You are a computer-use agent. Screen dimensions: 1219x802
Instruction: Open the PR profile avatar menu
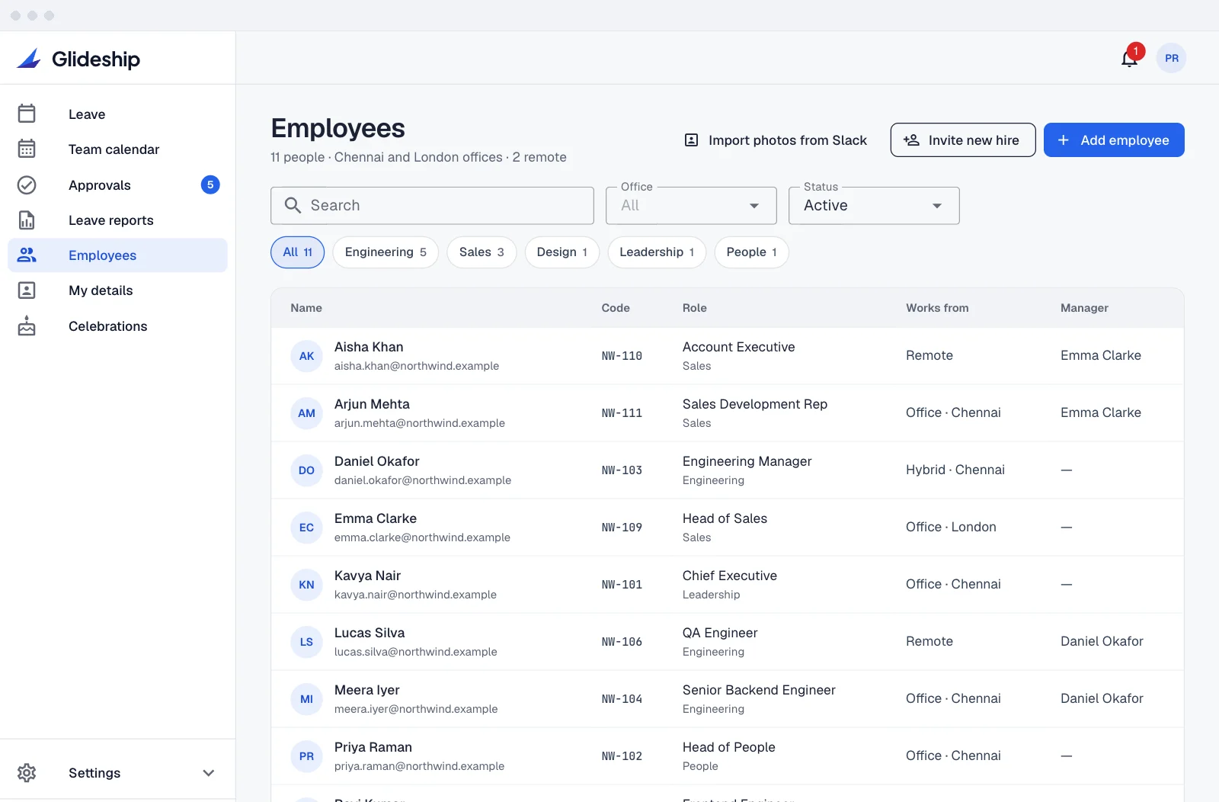(1171, 58)
